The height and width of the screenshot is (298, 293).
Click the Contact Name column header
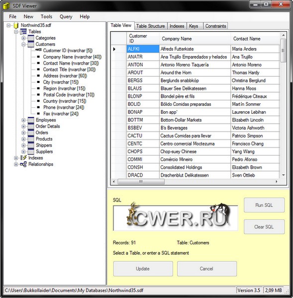(255, 39)
